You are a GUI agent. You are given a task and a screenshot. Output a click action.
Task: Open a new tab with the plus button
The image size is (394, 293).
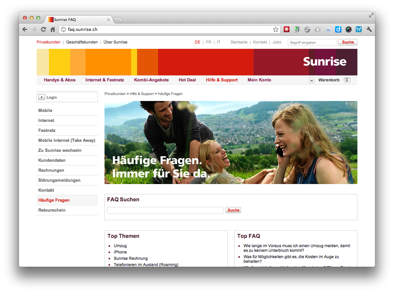click(x=118, y=20)
